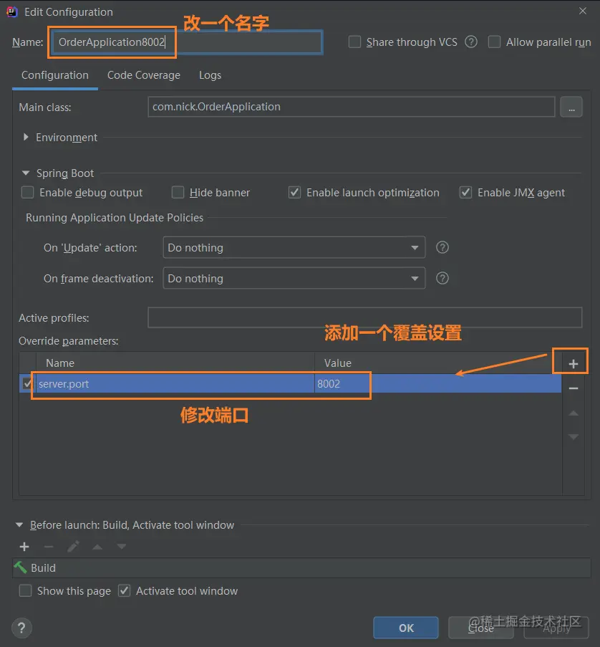Click the OK button
The height and width of the screenshot is (647, 600).
[x=406, y=628]
